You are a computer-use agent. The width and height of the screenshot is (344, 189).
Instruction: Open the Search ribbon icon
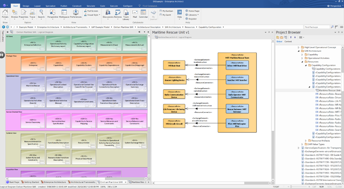pyautogui.click(x=41, y=14)
